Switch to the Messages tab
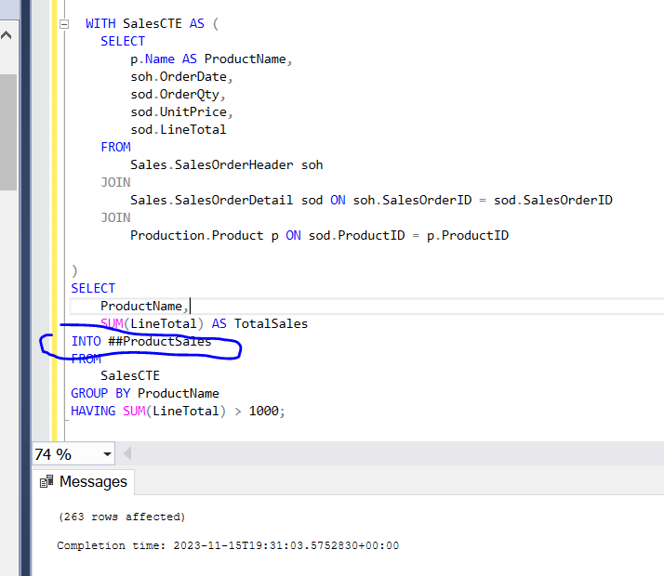This screenshot has height=576, width=664. pos(92,482)
